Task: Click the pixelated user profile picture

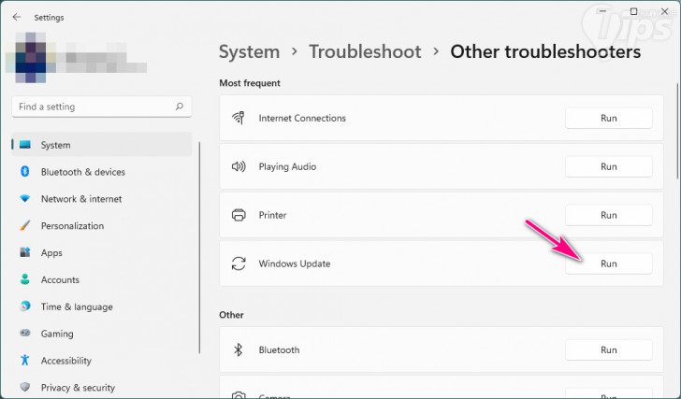Action: (30, 57)
